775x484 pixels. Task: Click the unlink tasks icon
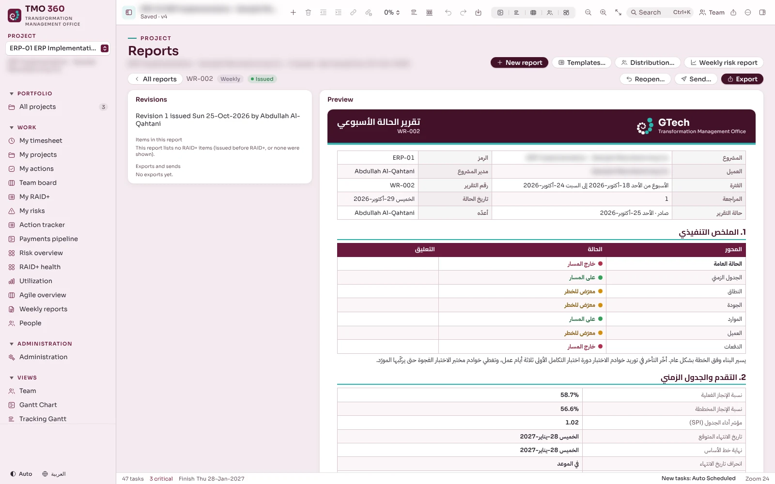pyautogui.click(x=369, y=13)
